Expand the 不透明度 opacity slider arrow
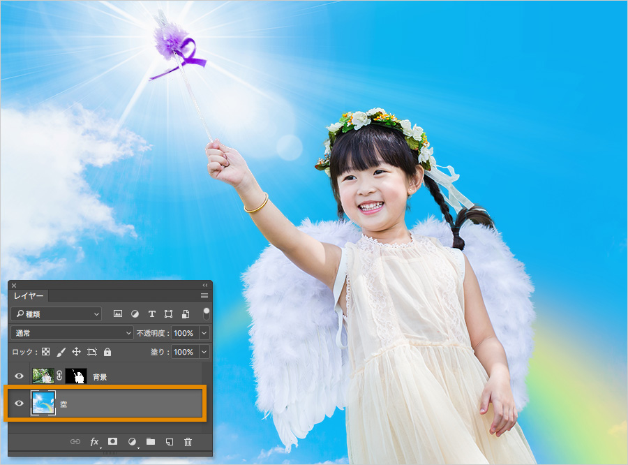The height and width of the screenshot is (465, 628). click(204, 333)
